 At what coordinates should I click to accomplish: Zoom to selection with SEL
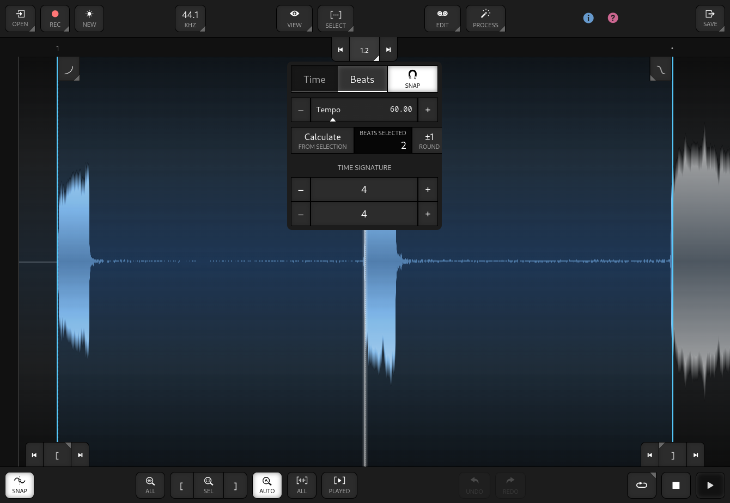(209, 484)
